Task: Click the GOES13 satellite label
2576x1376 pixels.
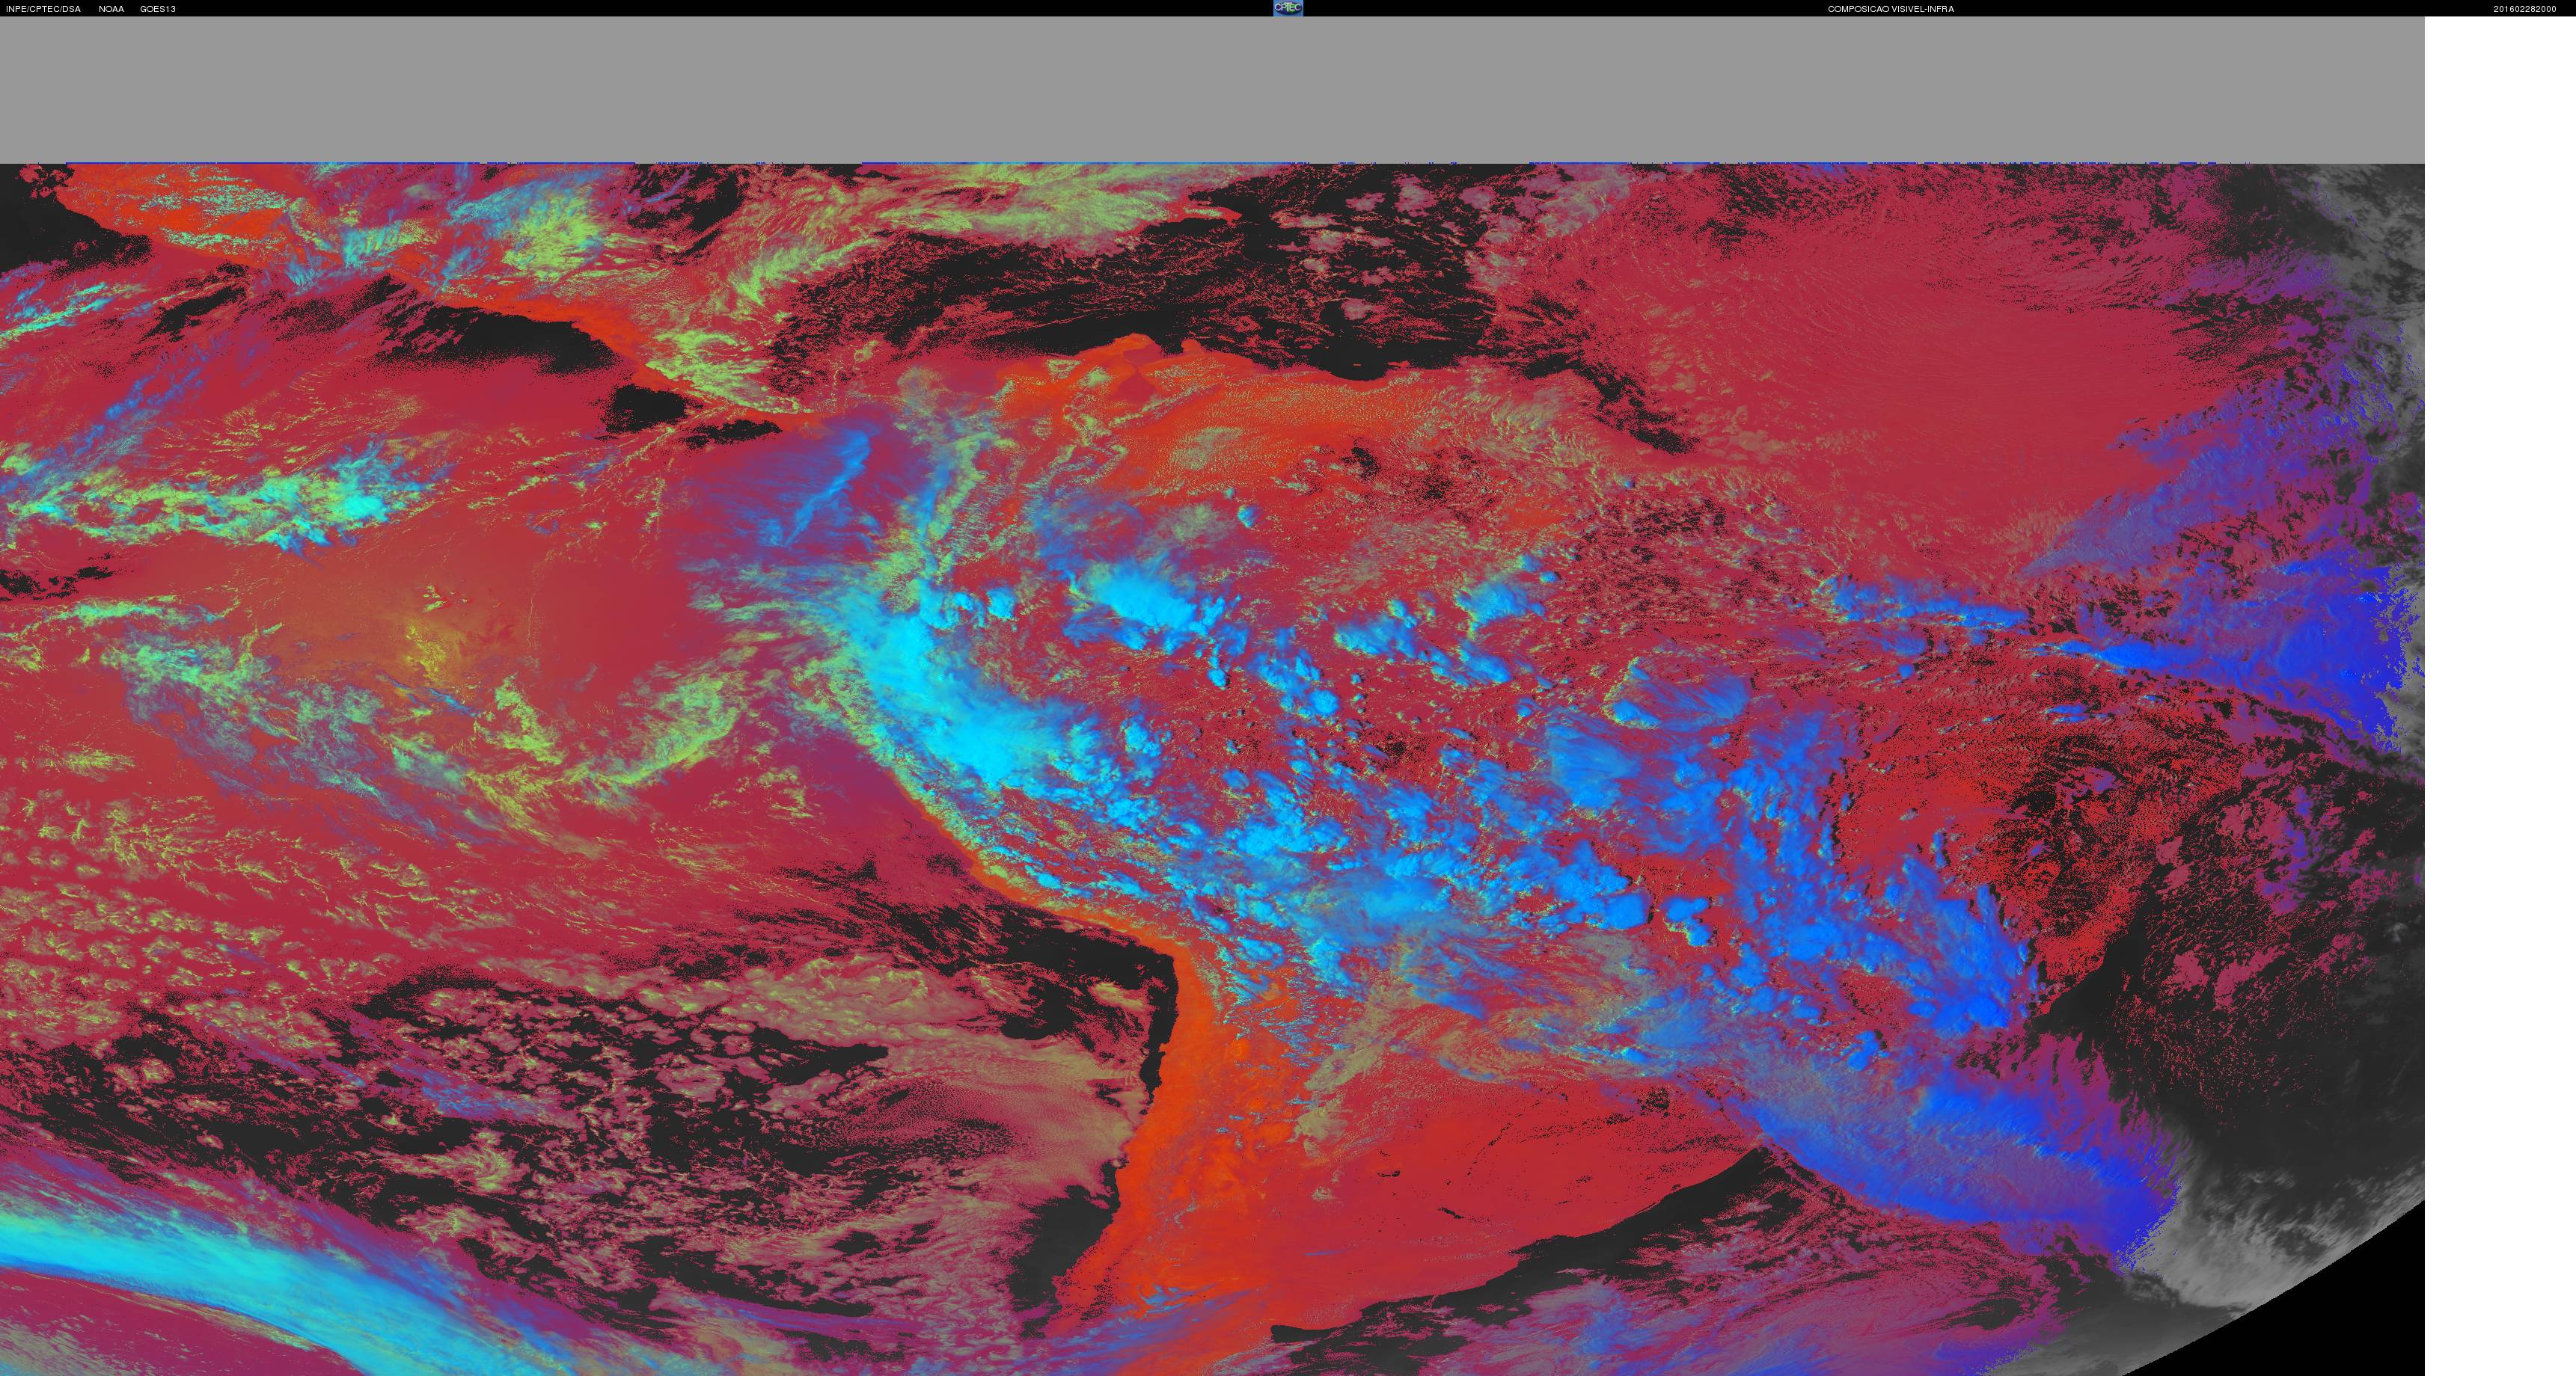Action: [x=158, y=9]
